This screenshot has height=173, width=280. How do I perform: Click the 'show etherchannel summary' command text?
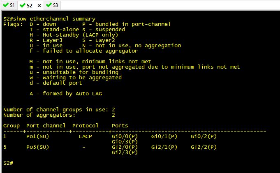54,19
